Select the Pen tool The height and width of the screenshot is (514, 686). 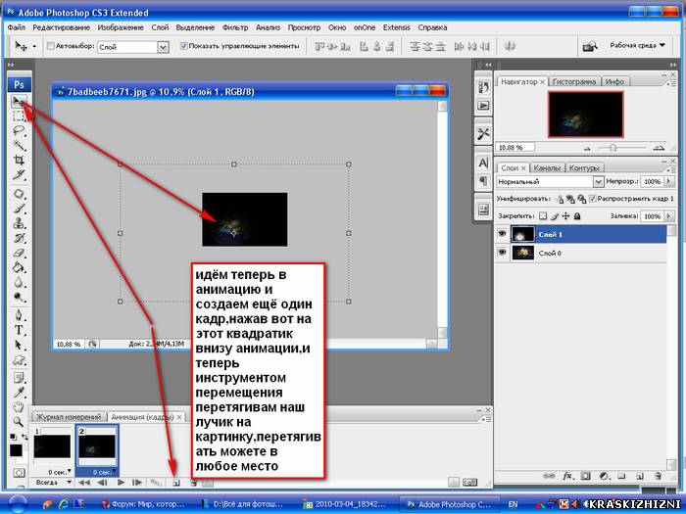pos(19,315)
